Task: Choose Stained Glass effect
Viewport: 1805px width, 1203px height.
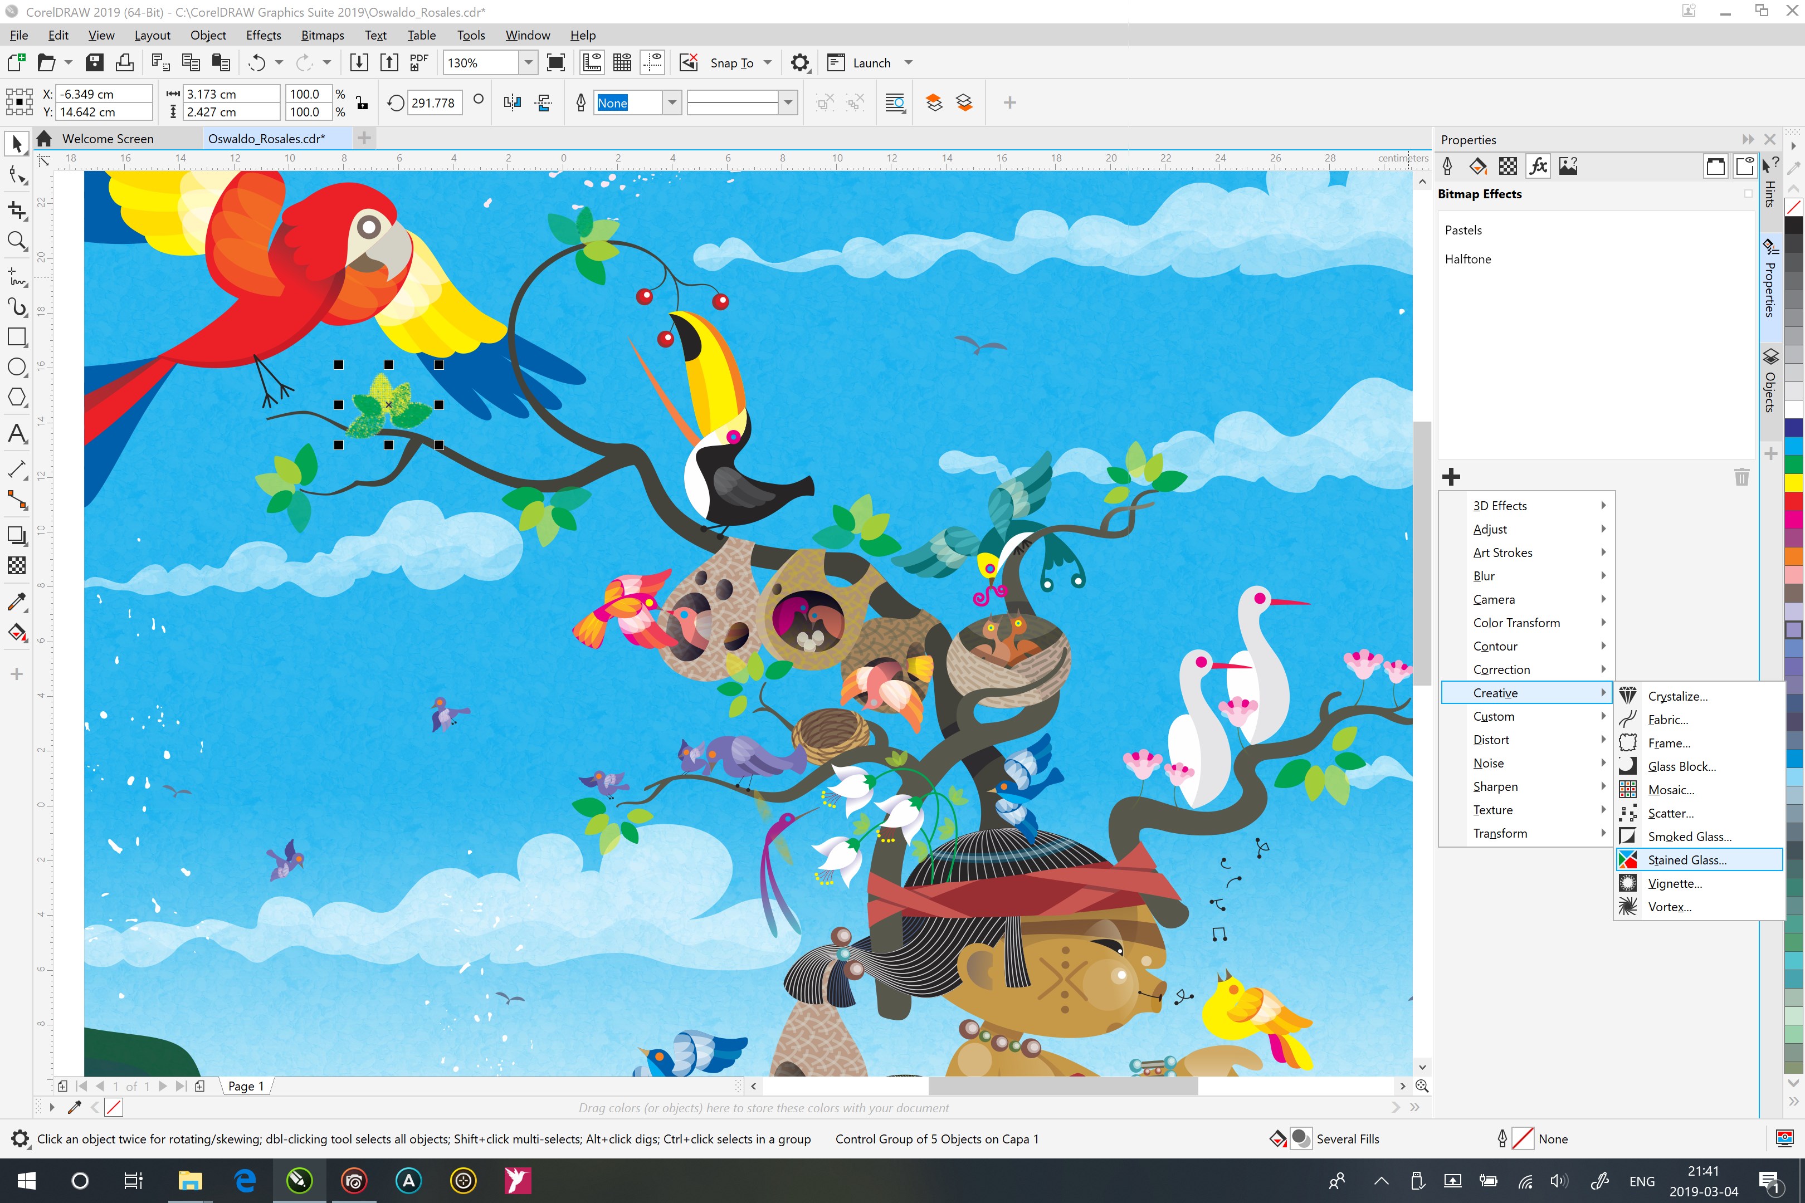Action: (x=1687, y=860)
